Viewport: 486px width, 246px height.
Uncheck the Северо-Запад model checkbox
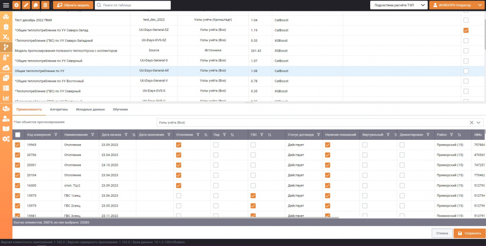click(466, 30)
